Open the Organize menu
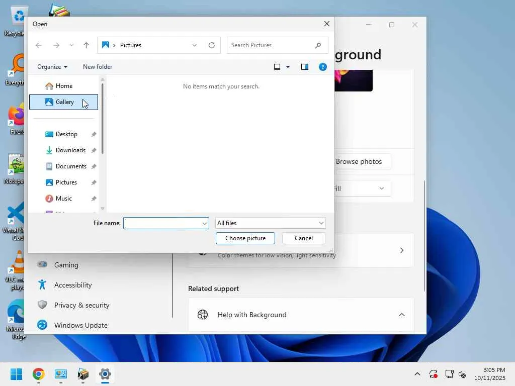 click(x=52, y=67)
